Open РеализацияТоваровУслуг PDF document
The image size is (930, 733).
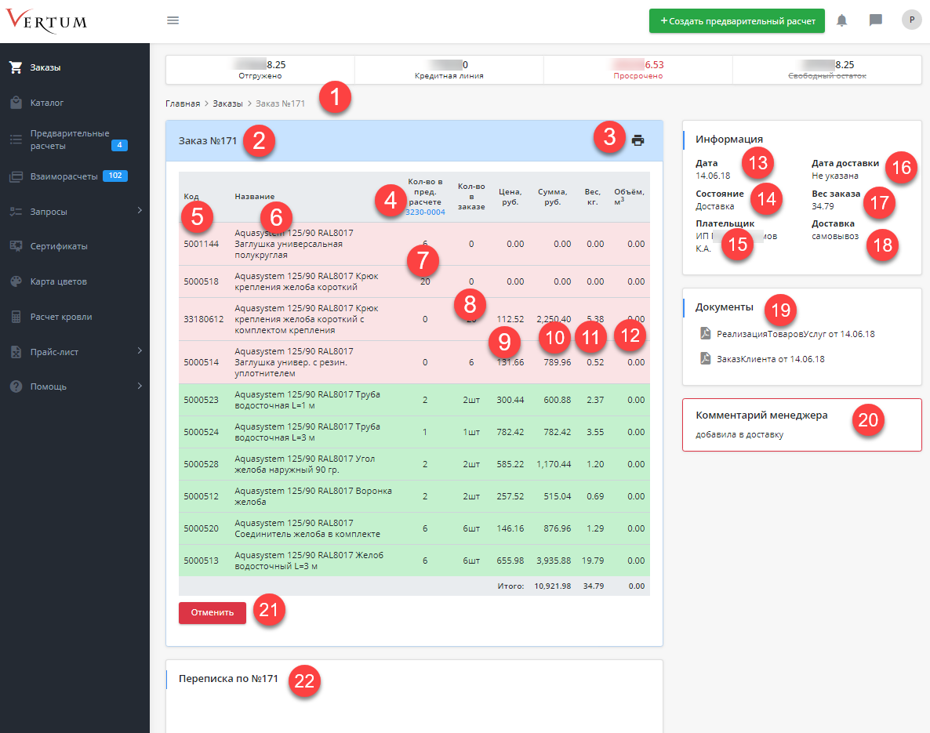[795, 334]
